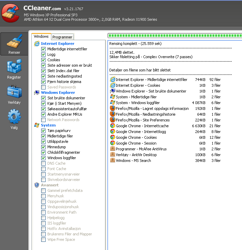This screenshot has width=242, height=250.
Task: Click box icon beside AntiVir Desktop row
Action: coord(113,154)
